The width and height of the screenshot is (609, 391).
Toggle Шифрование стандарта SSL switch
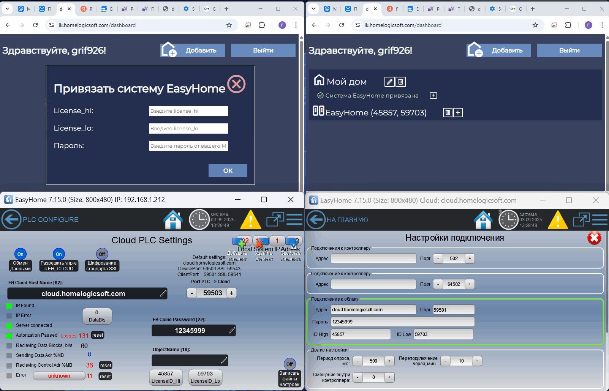(102, 254)
